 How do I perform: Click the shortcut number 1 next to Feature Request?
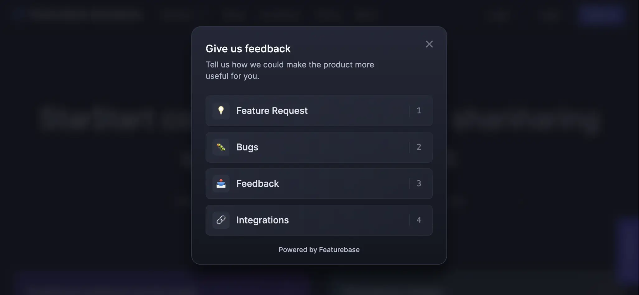click(x=419, y=110)
